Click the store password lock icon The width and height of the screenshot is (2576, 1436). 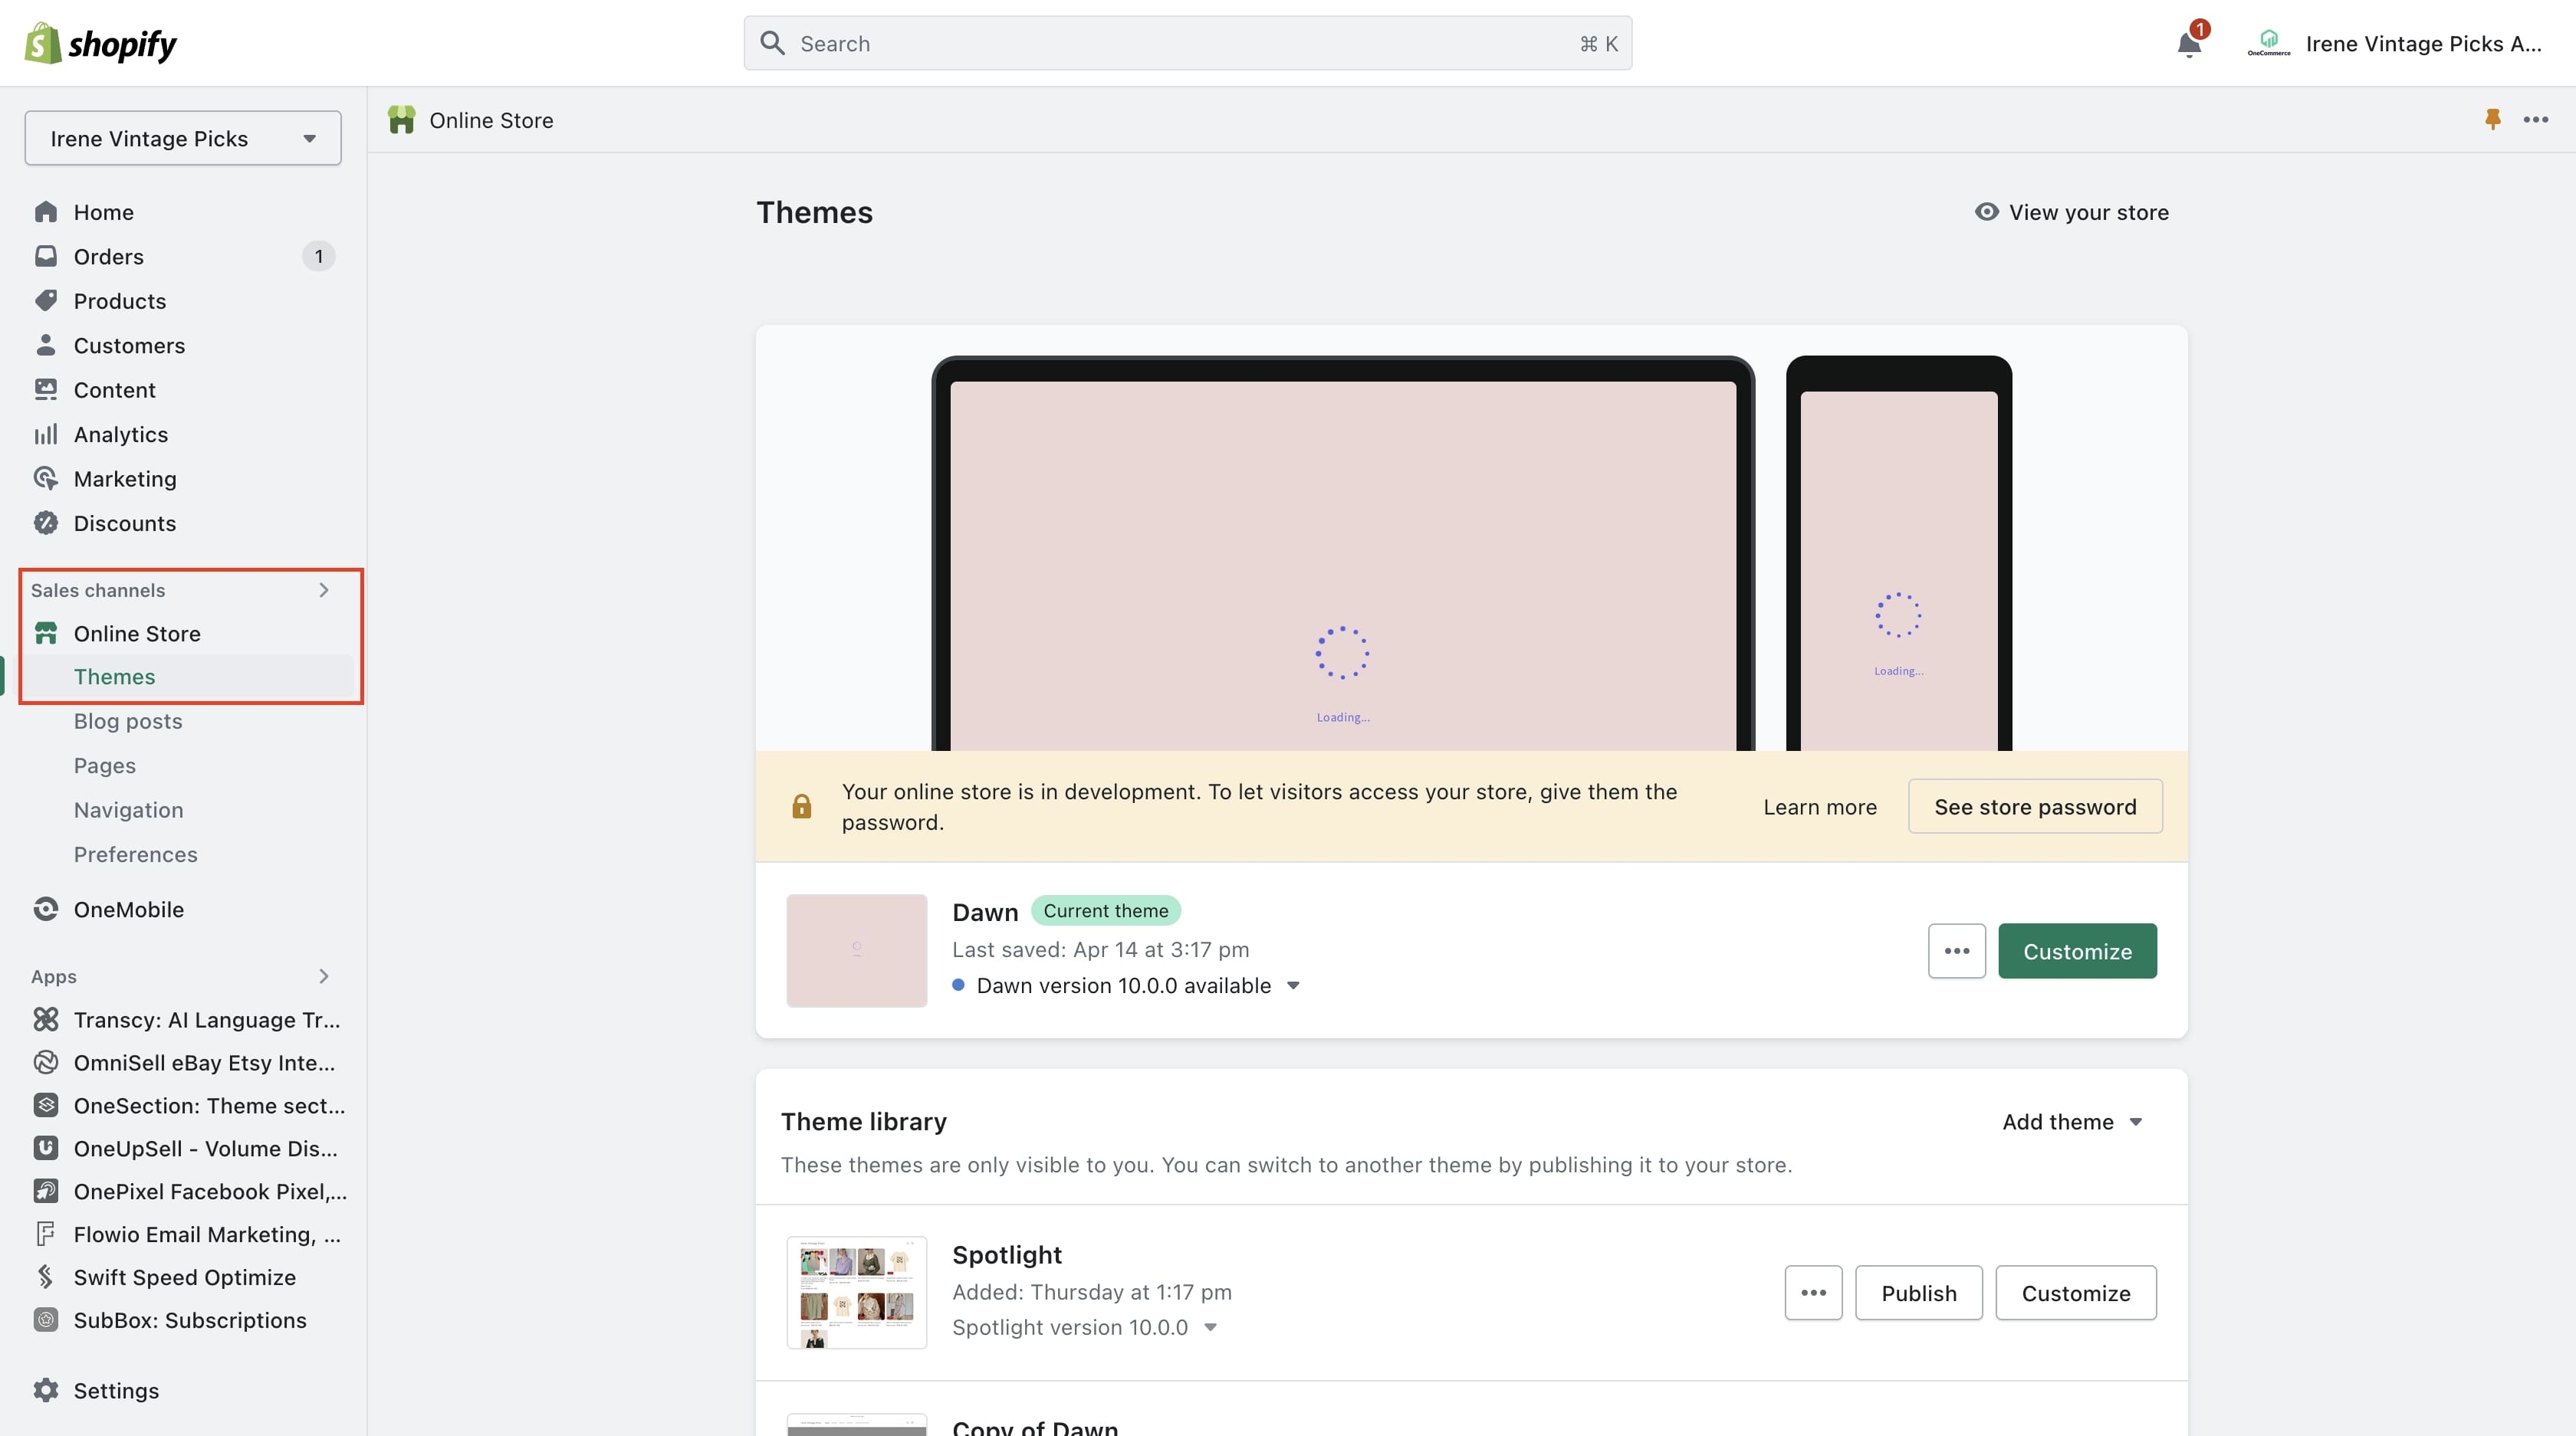pos(800,806)
